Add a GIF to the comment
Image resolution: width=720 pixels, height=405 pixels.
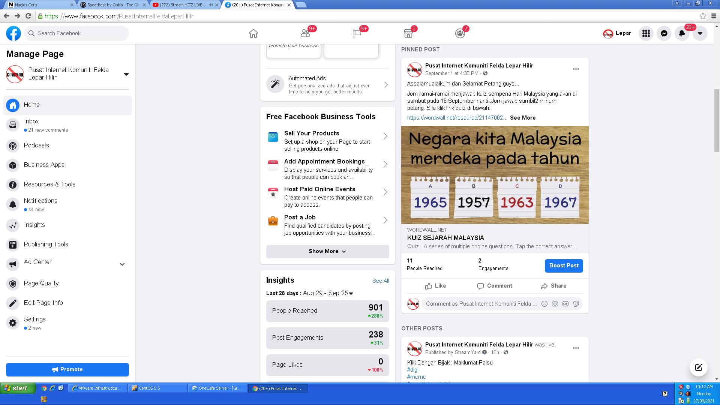[565, 304]
